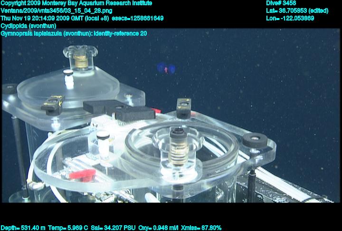Screen dimensions: 342x231
Task: Select the 'Cydippida (svonthun)' annotation
Action: point(28,26)
